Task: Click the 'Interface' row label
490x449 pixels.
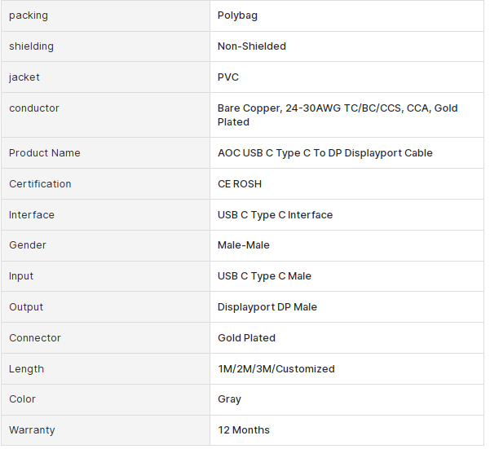Action: point(32,215)
